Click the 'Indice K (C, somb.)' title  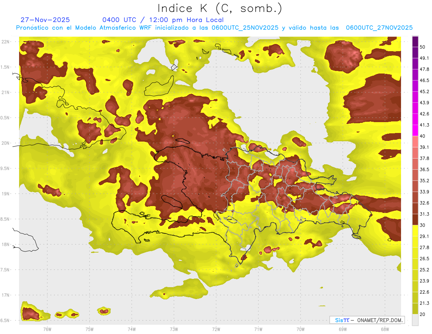point(220,8)
